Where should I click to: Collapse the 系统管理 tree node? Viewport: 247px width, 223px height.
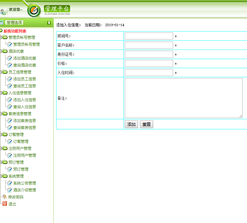[1, 176]
